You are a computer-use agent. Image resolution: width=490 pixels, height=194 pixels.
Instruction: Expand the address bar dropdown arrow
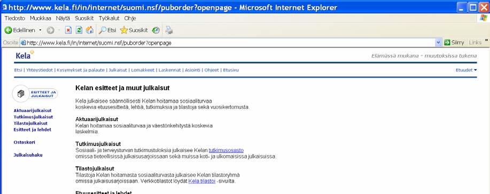pos(439,43)
